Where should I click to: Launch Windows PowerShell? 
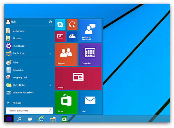[x=29, y=92]
